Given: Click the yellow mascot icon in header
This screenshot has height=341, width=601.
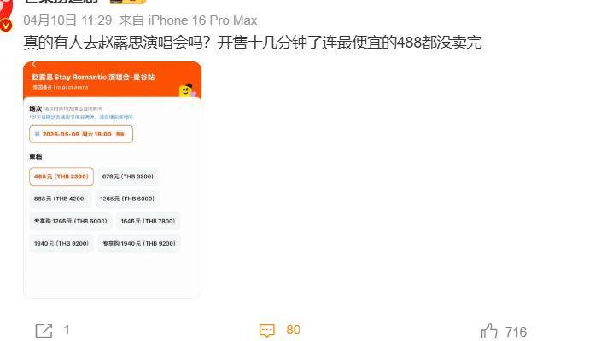Looking at the screenshot, I should pos(187,90).
